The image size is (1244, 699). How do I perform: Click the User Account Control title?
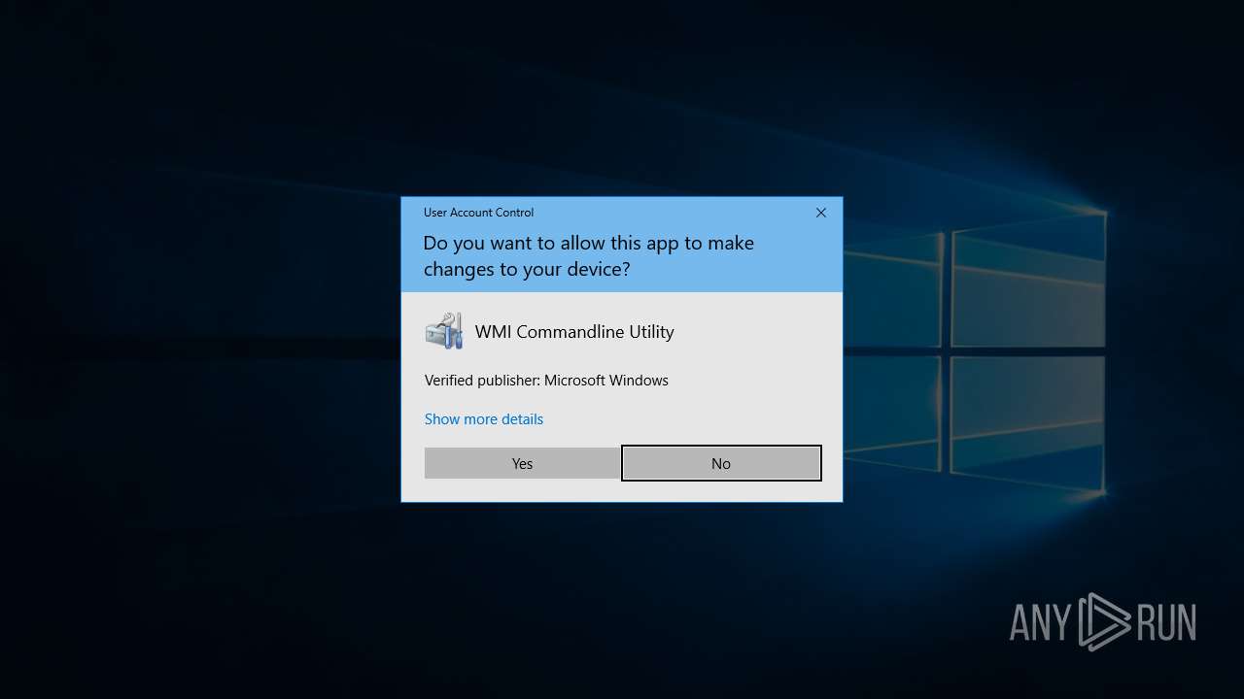tap(478, 213)
